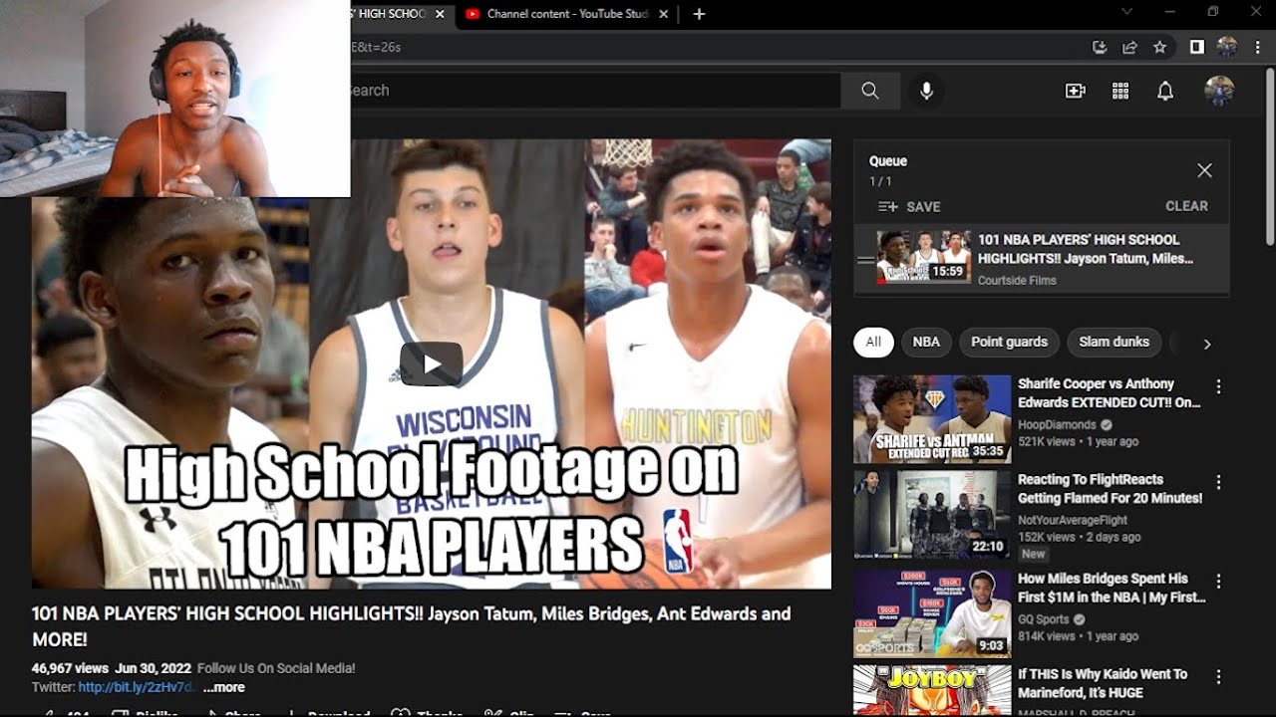Click the '46,967 views' text
1276x717 pixels.
[x=70, y=668]
